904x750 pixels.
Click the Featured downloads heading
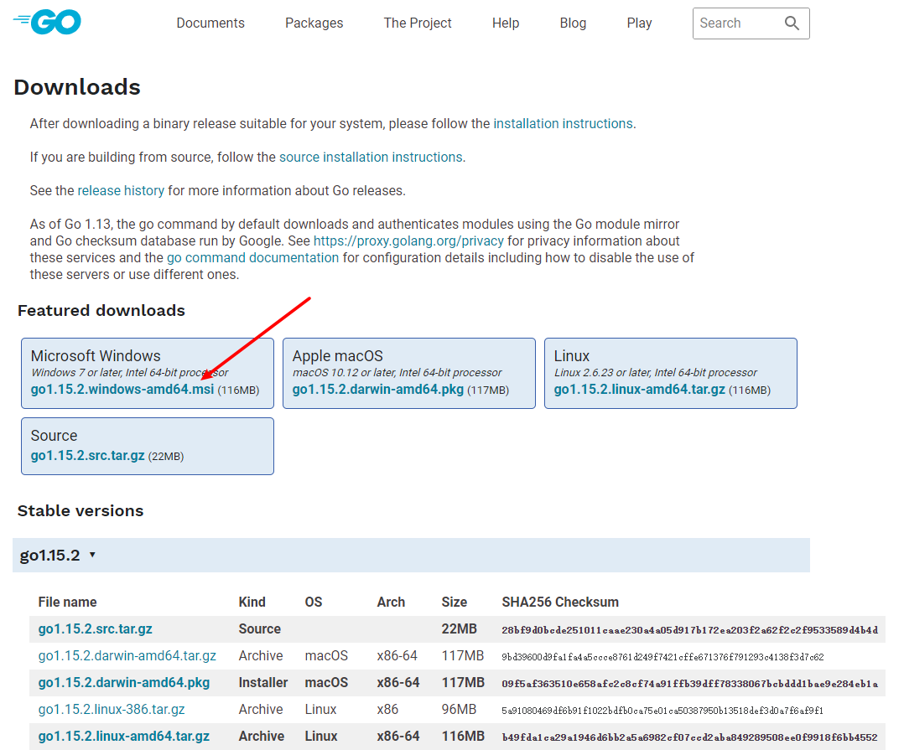(x=101, y=311)
